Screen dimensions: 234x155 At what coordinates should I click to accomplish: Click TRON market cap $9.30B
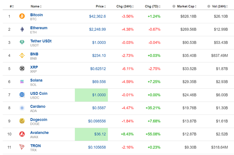click(190, 147)
